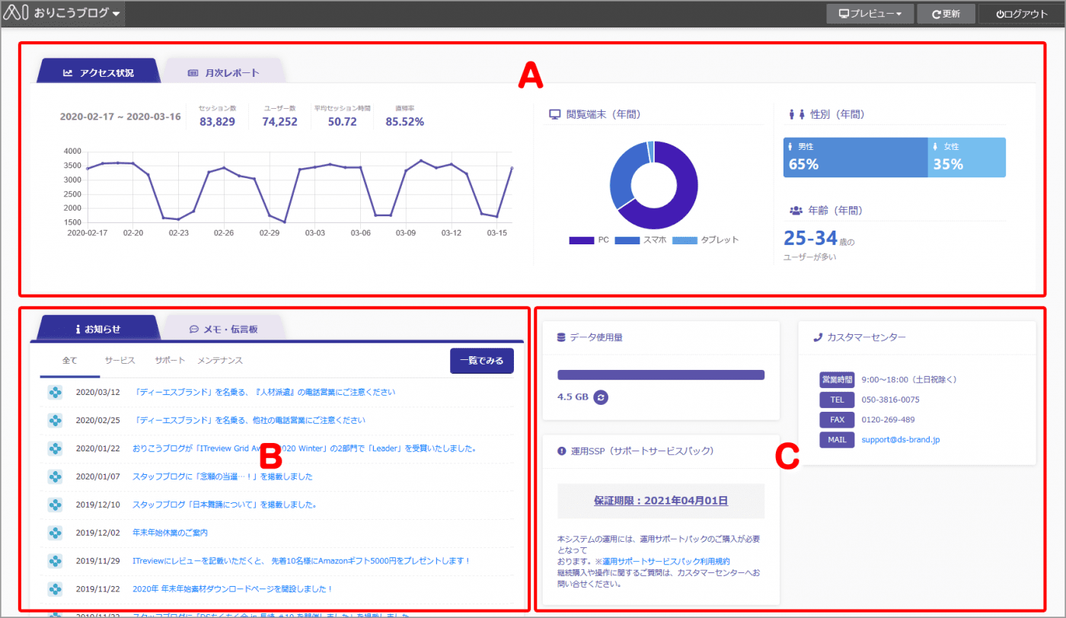Click the group icon beside 年齢（年間）
The image size is (1066, 618).
pos(796,210)
